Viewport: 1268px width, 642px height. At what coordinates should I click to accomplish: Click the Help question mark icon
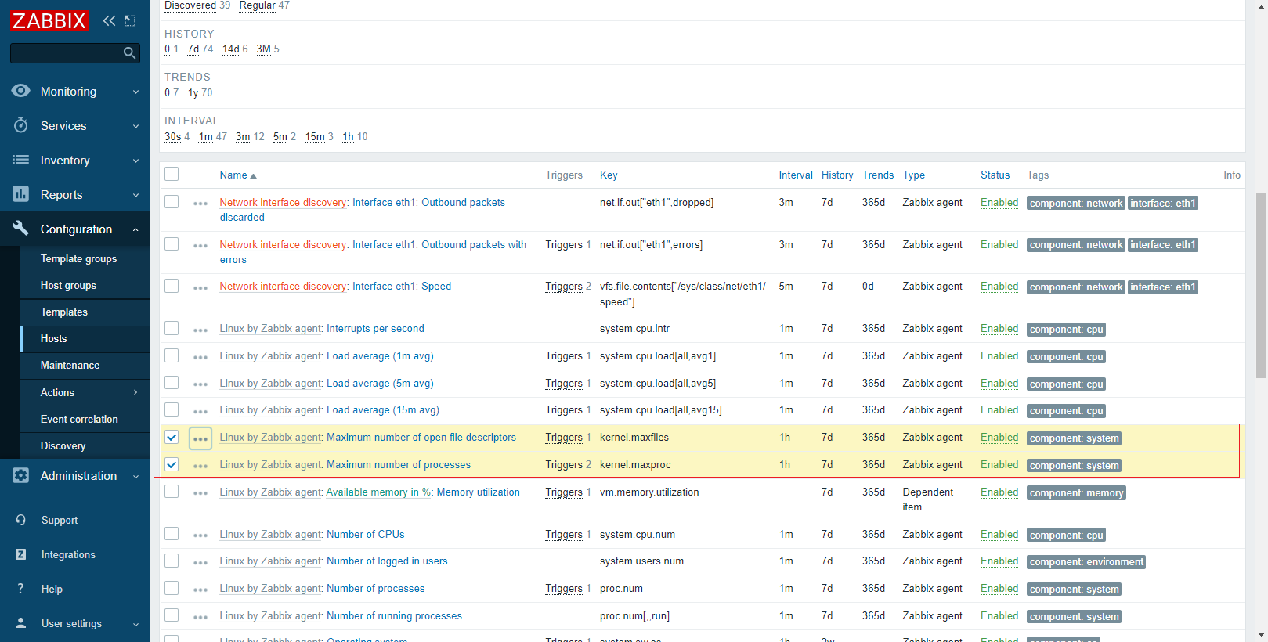point(21,589)
